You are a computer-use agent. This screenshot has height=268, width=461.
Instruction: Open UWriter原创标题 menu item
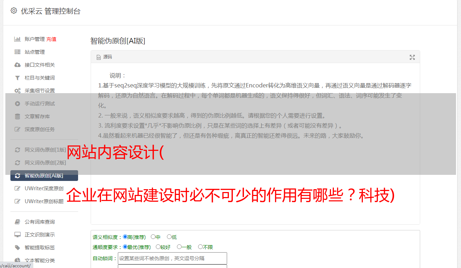(x=44, y=201)
